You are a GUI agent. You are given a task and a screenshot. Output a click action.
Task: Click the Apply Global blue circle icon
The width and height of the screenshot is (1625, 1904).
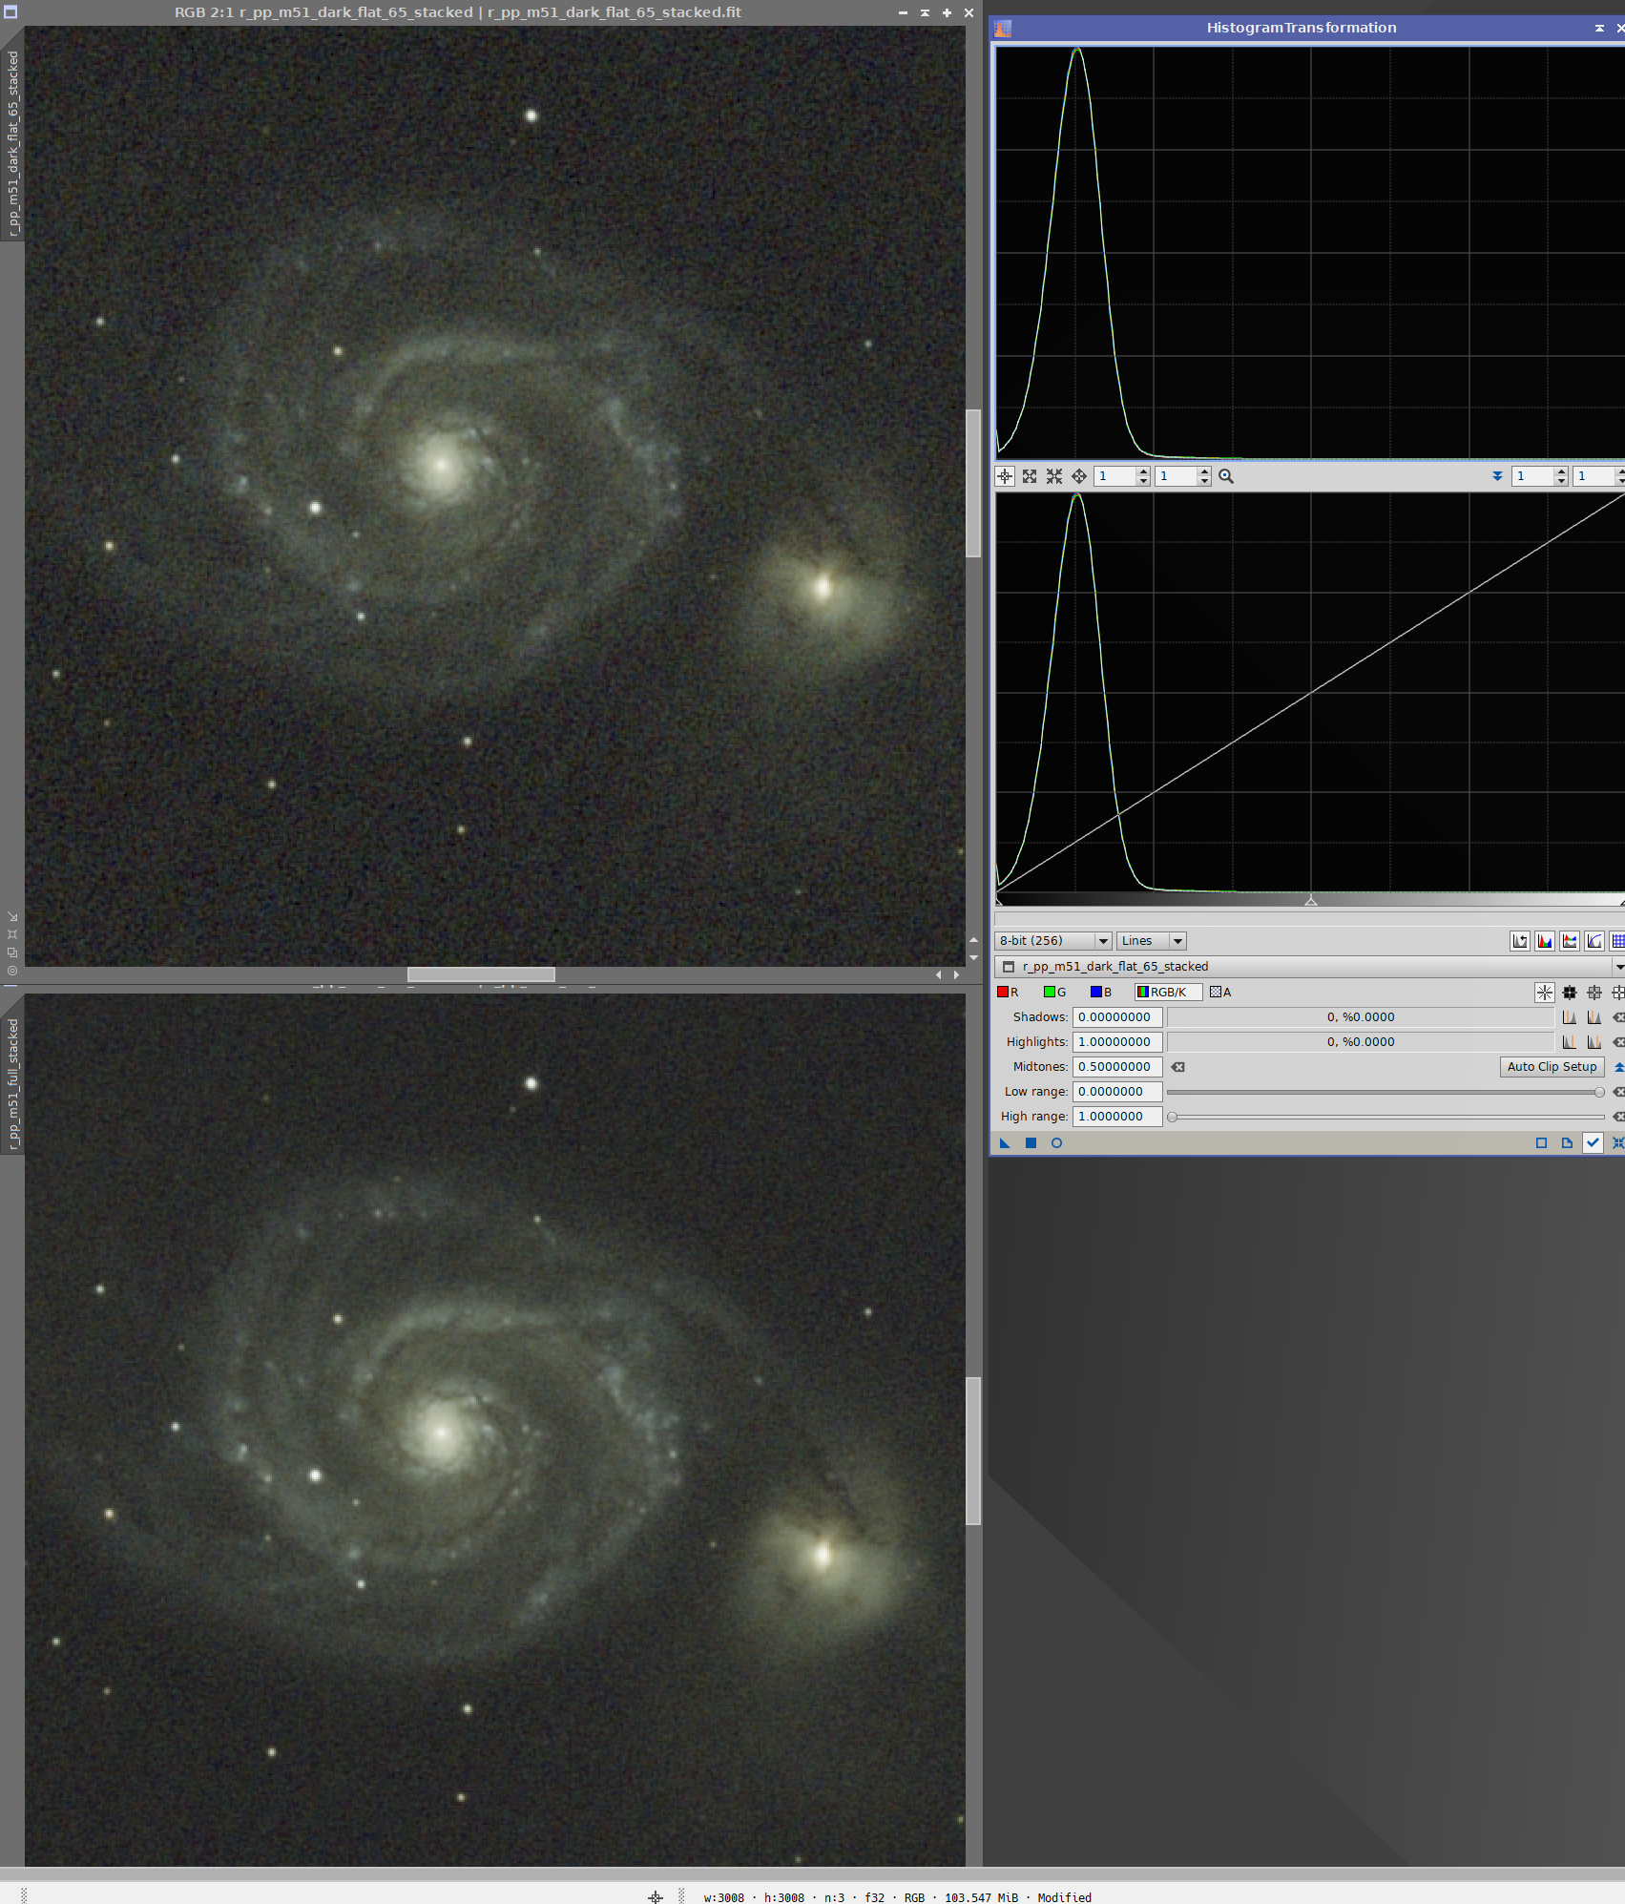pos(1056,1143)
